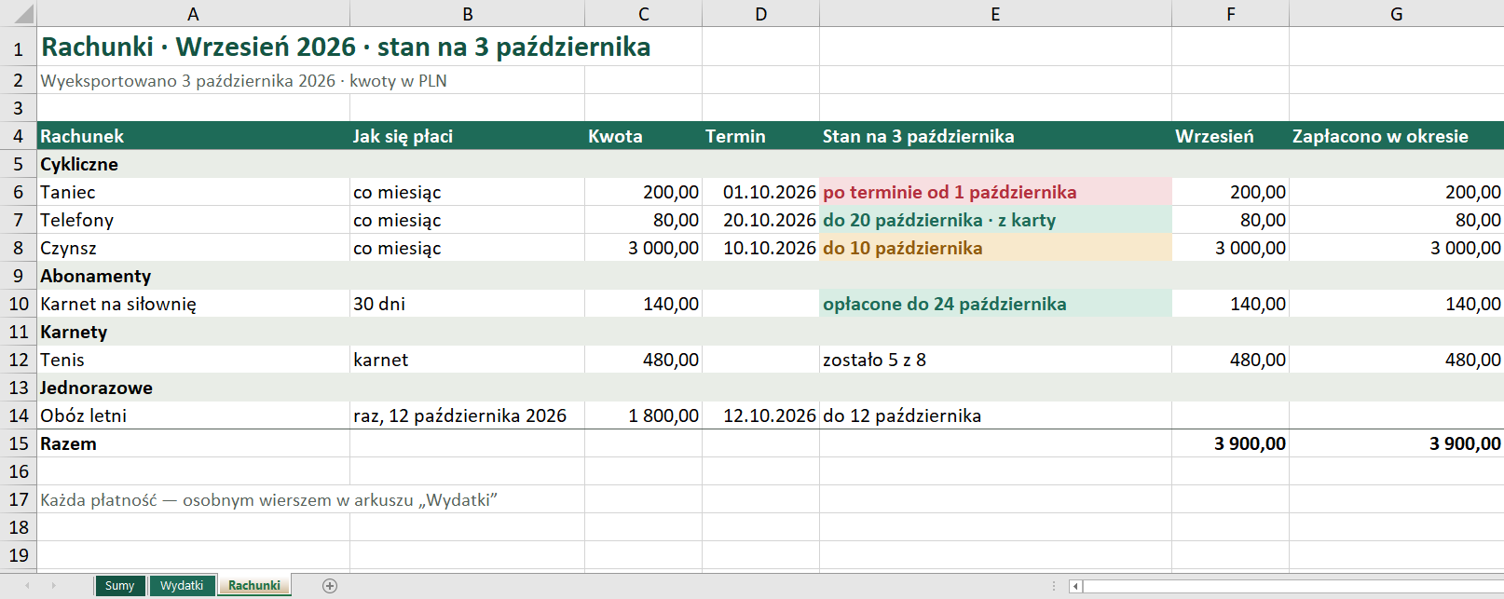The height and width of the screenshot is (599, 1504).
Task: Switch to the Wydatki sheet tab
Action: [182, 585]
